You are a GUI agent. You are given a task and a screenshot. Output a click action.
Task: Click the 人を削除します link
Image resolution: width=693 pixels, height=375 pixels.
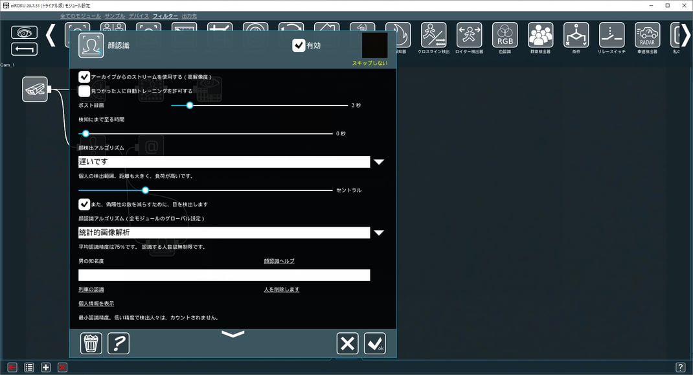282,290
